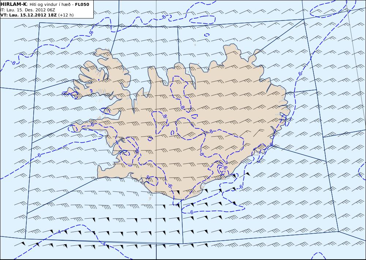The image size is (366, 260).
Task: Select the 'IT: Lau. 15. Des. 2012 06Z' line
Action: [27, 10]
